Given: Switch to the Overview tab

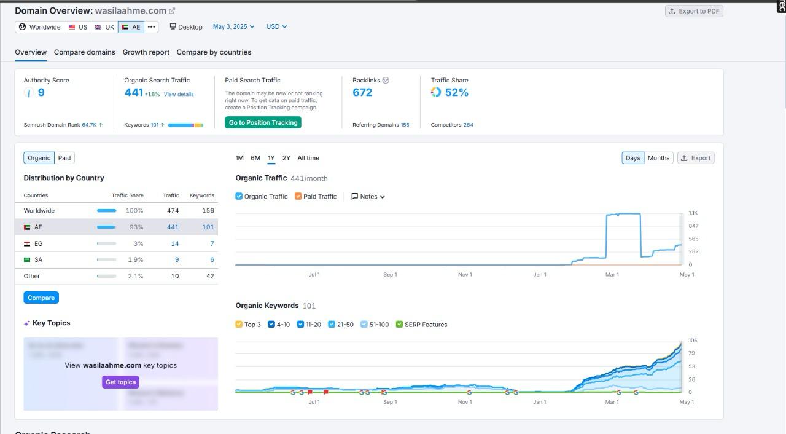Looking at the screenshot, I should 31,52.
